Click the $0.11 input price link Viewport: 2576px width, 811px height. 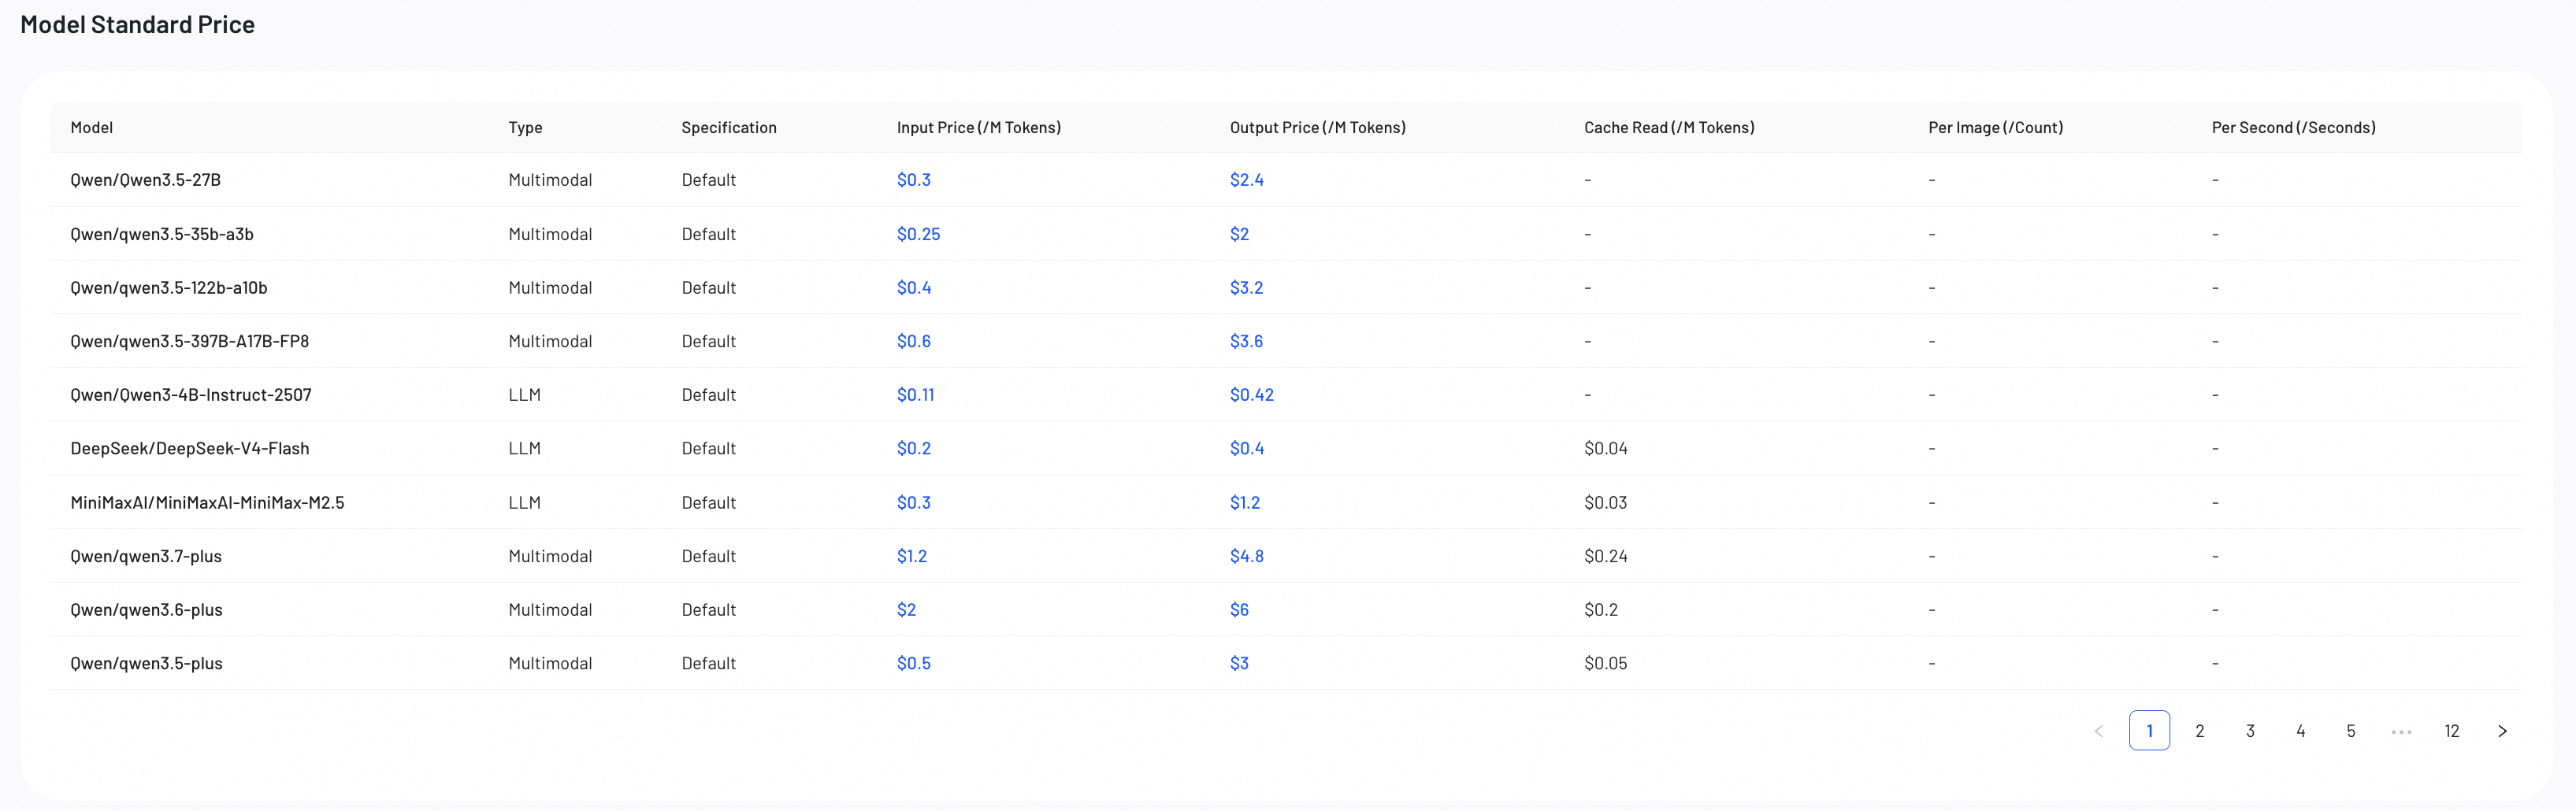915,395
